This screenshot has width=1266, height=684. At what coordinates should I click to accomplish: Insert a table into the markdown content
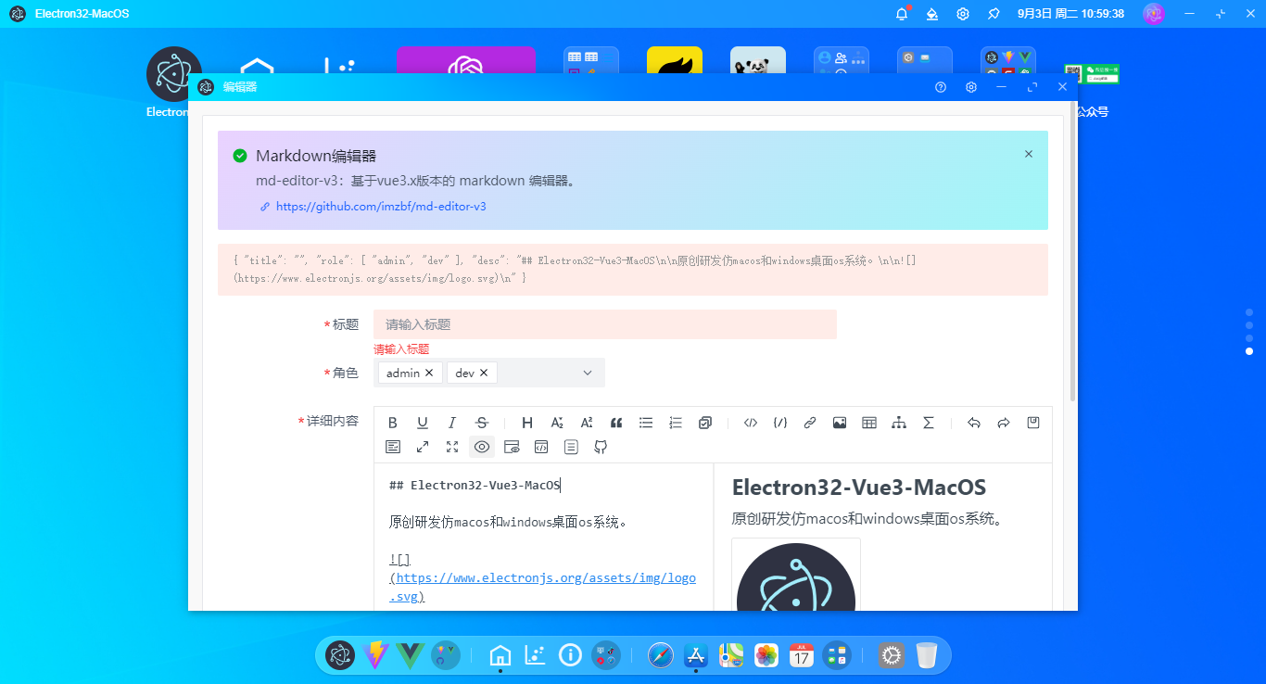(x=868, y=423)
